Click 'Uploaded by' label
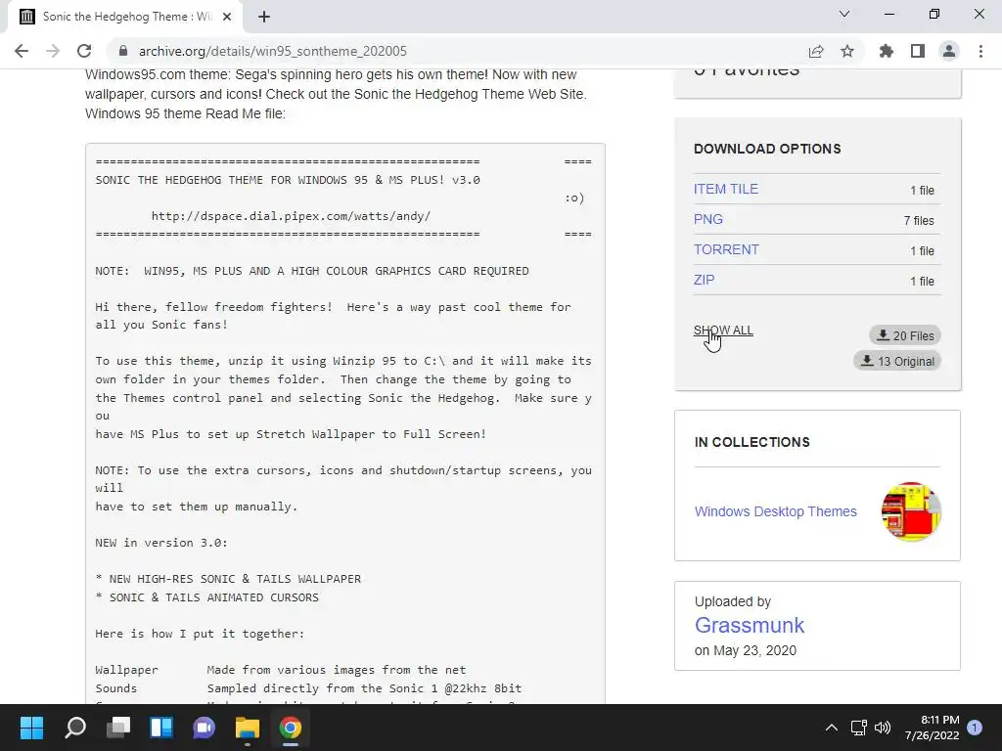Screen dimensions: 1002x751 point(732,601)
